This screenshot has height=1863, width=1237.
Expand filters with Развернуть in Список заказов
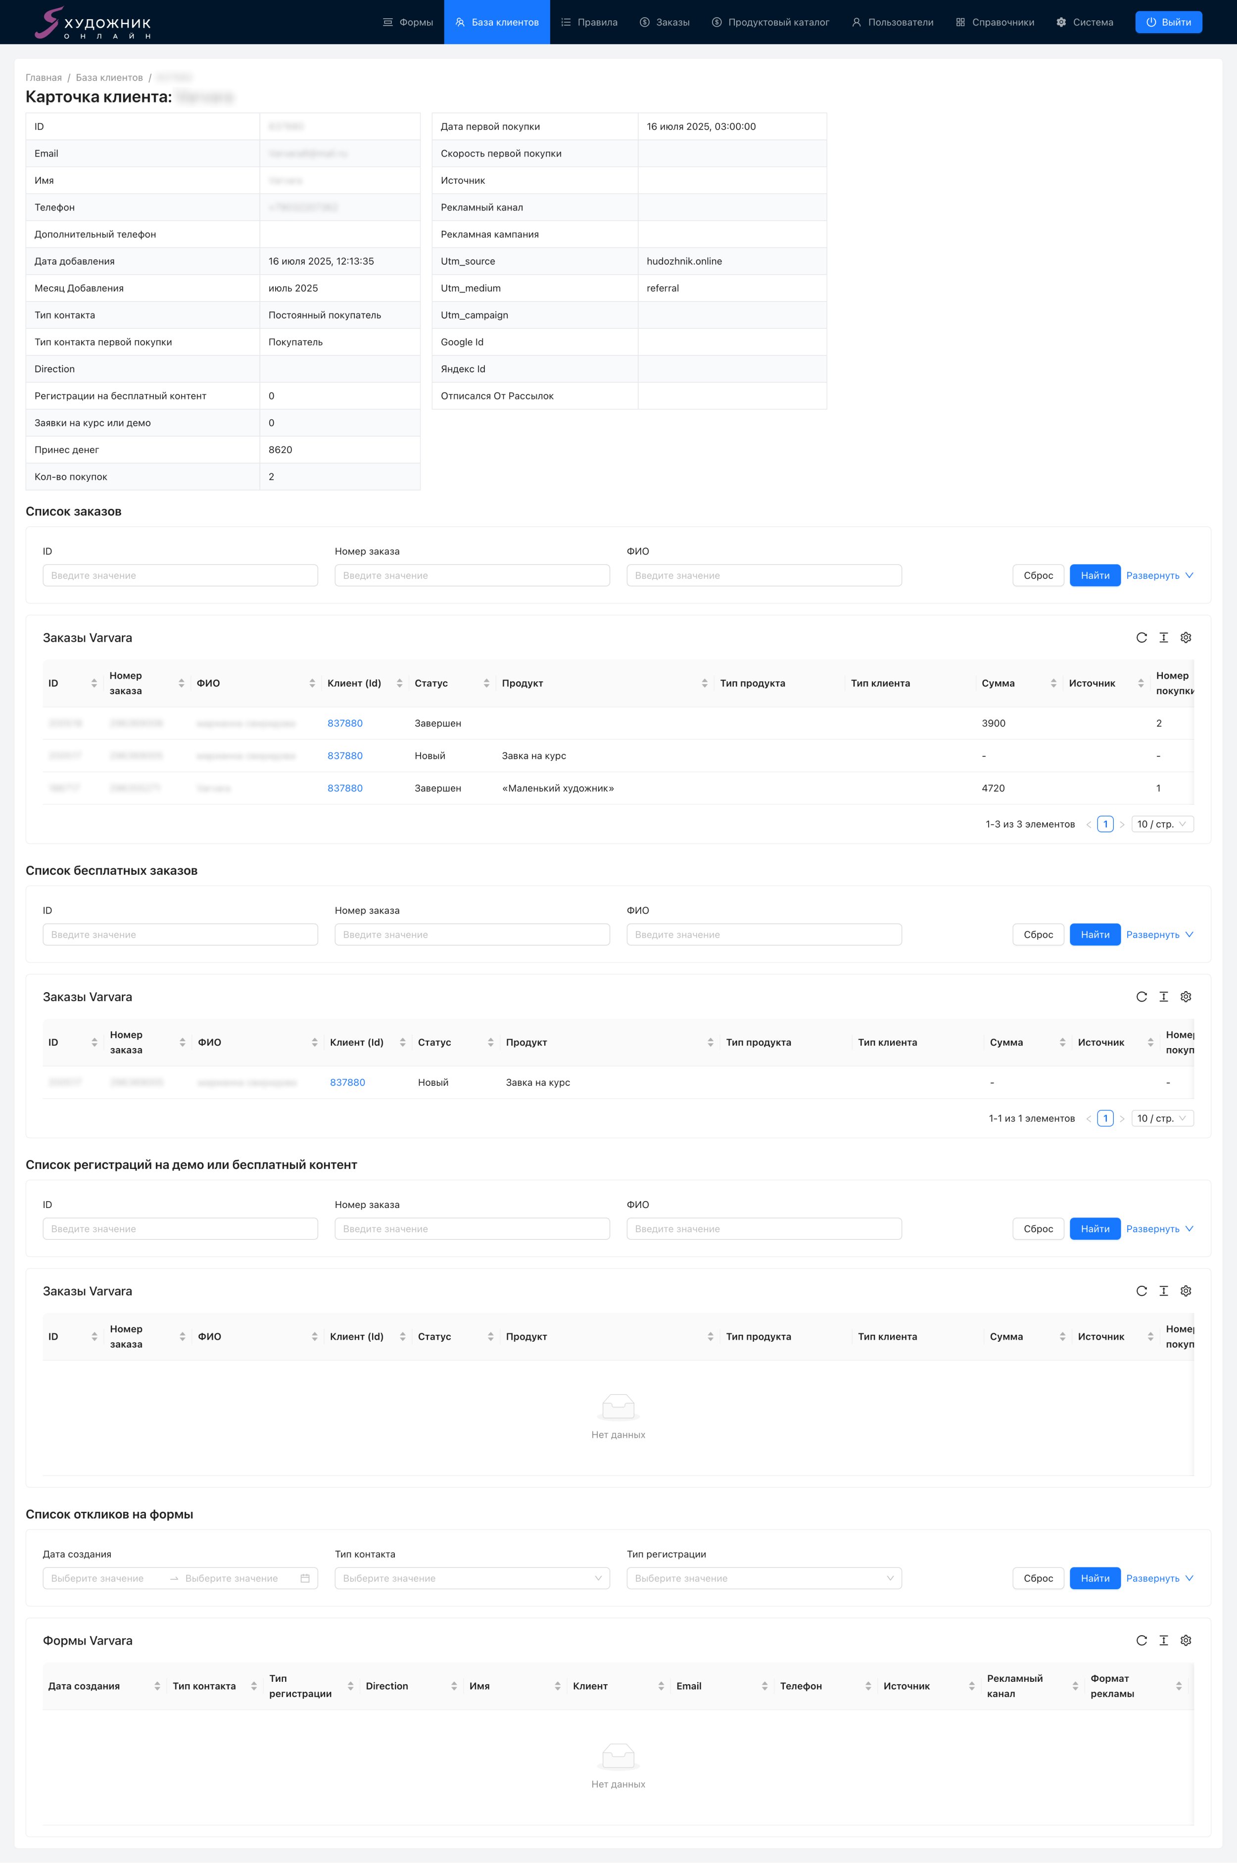coord(1159,575)
